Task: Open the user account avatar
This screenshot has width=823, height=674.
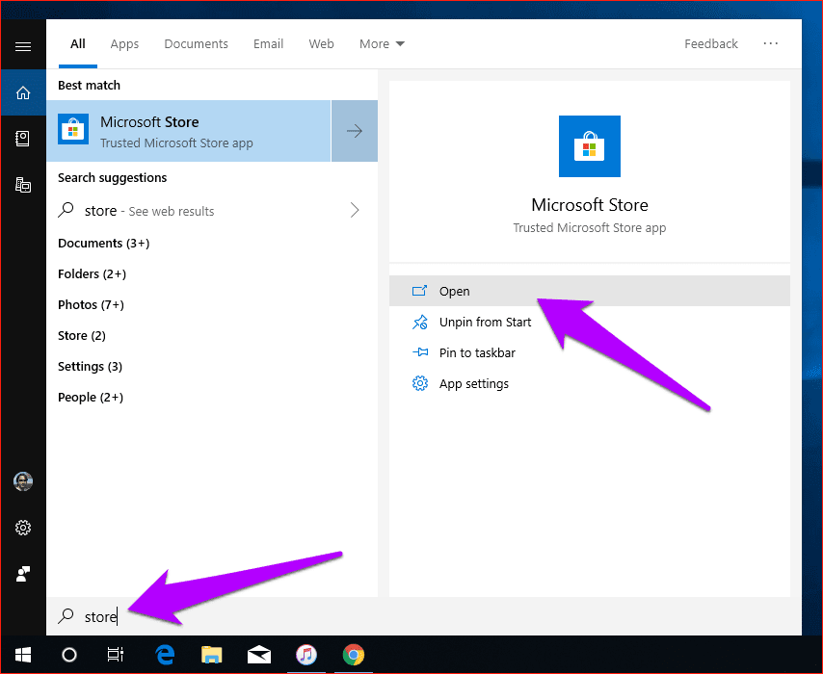Action: point(22,481)
